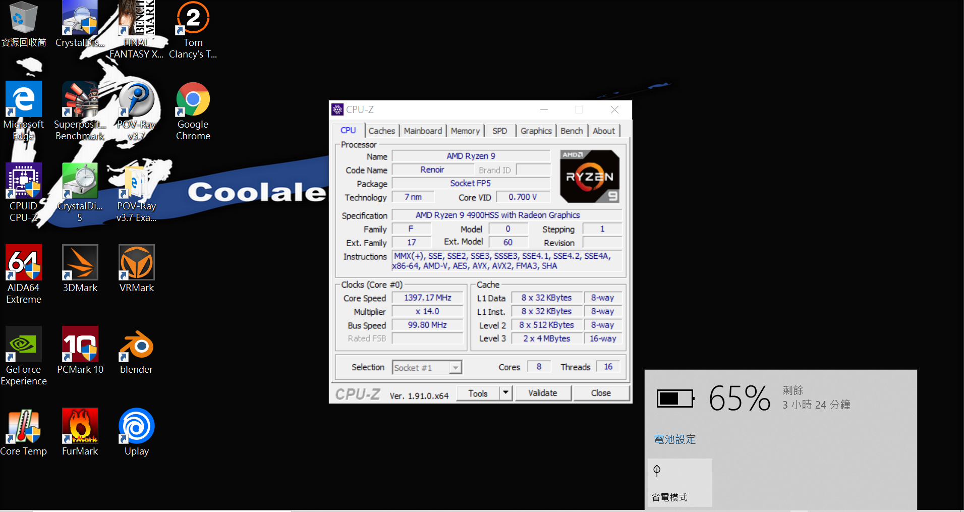The image size is (964, 512).
Task: Switch to the Mainboard tab
Action: tap(423, 131)
